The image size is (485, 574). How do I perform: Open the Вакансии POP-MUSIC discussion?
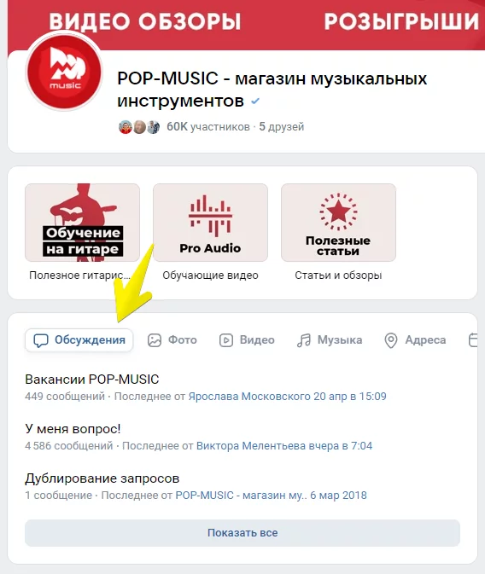pyautogui.click(x=92, y=380)
